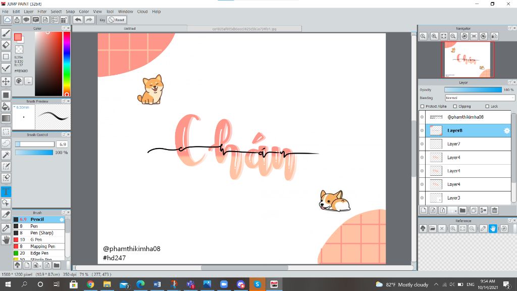Switch to the Untitled document tab

click(x=130, y=29)
